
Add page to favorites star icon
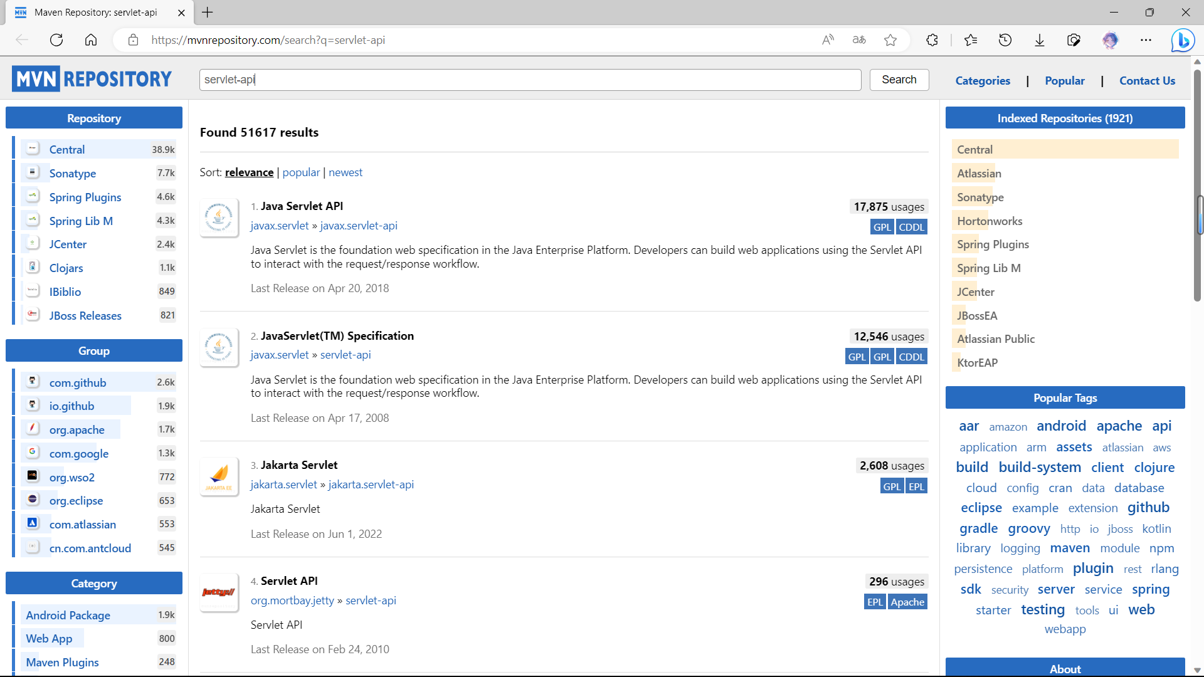(890, 40)
